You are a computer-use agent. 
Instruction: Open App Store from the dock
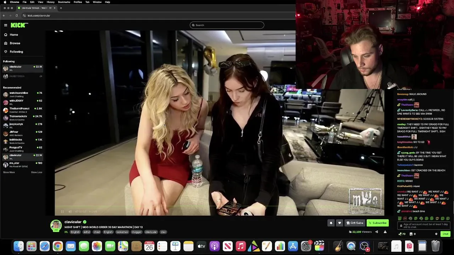pos(293,246)
